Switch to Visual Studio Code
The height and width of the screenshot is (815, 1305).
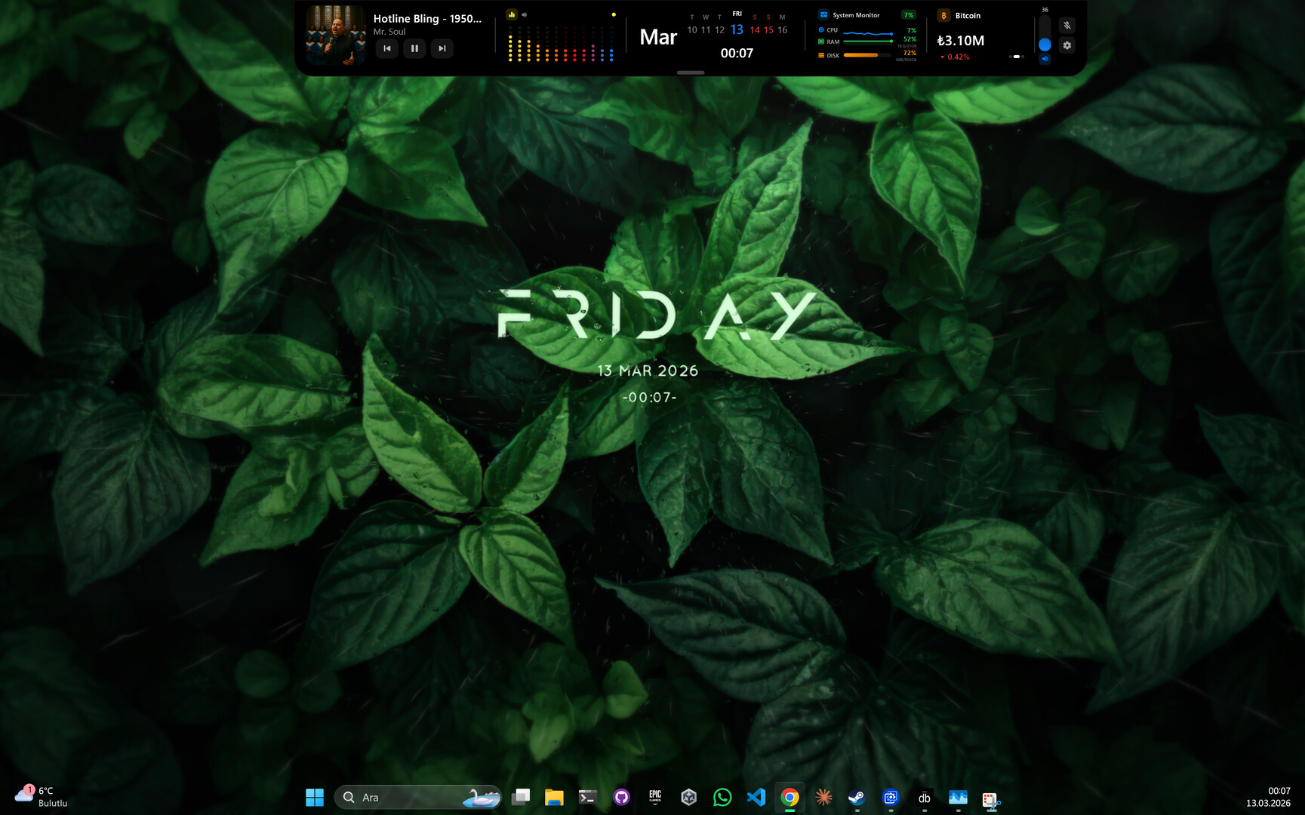pos(756,797)
